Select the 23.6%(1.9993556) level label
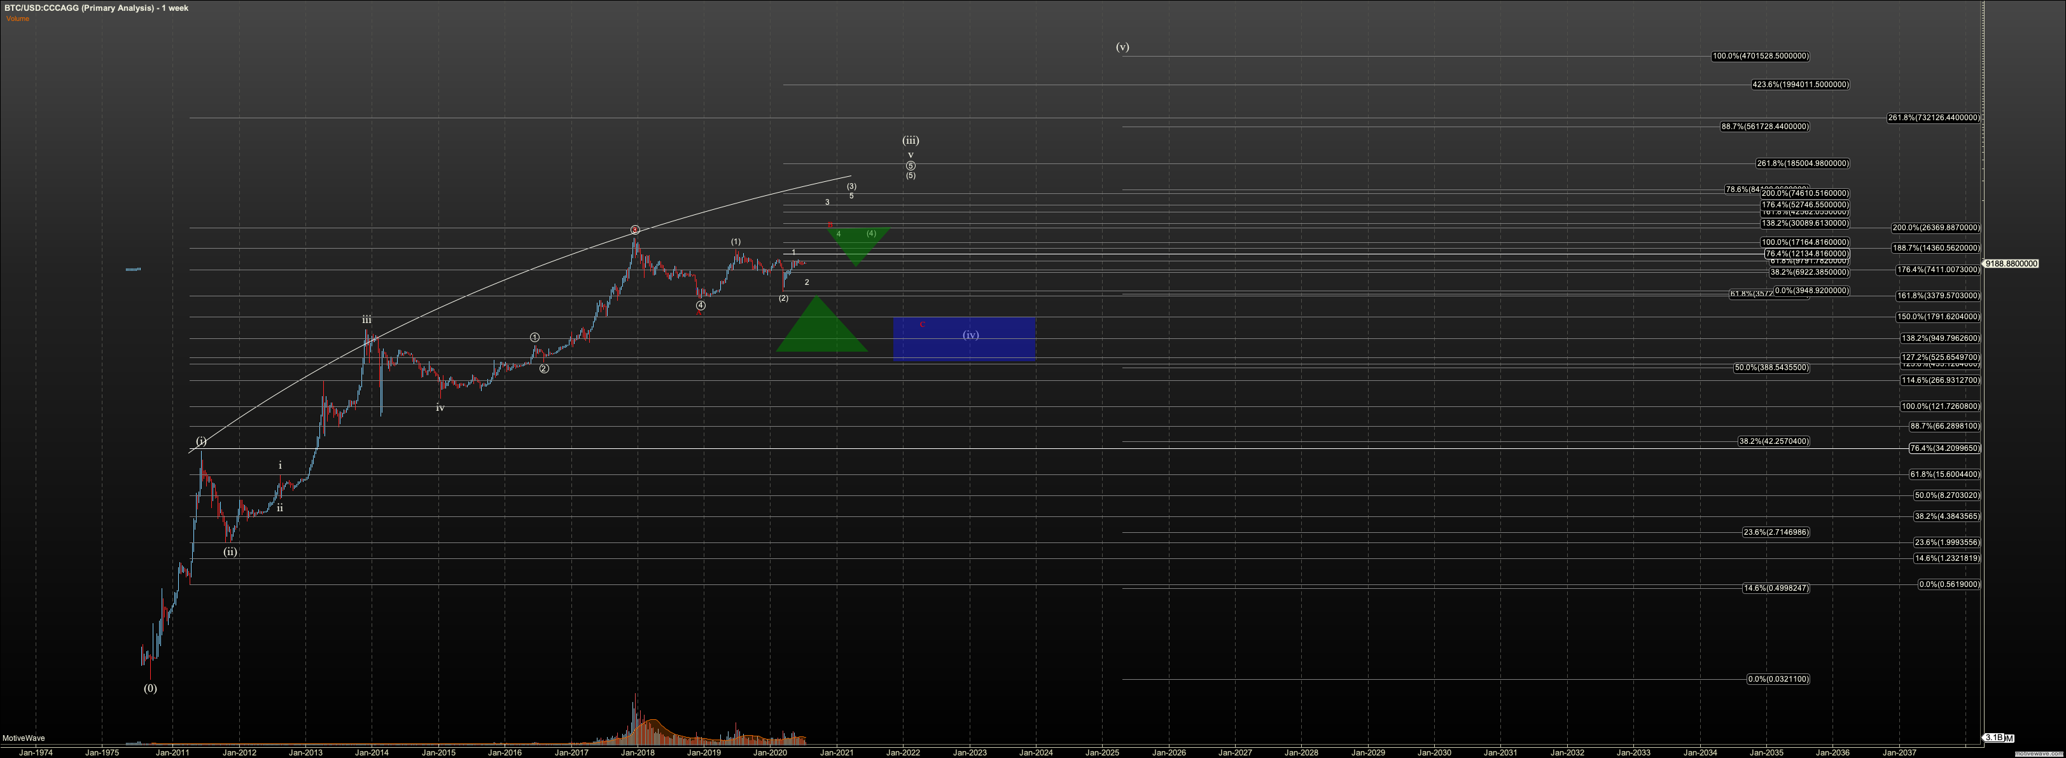 (x=1946, y=542)
